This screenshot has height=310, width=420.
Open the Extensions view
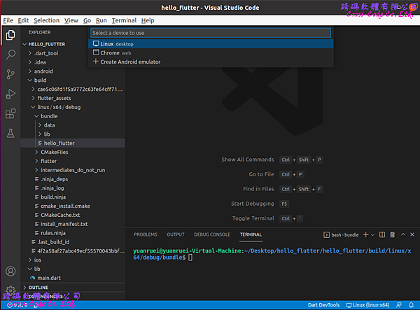point(10,113)
